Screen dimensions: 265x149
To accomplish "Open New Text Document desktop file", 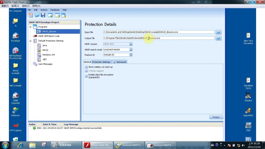I will click(248, 38).
